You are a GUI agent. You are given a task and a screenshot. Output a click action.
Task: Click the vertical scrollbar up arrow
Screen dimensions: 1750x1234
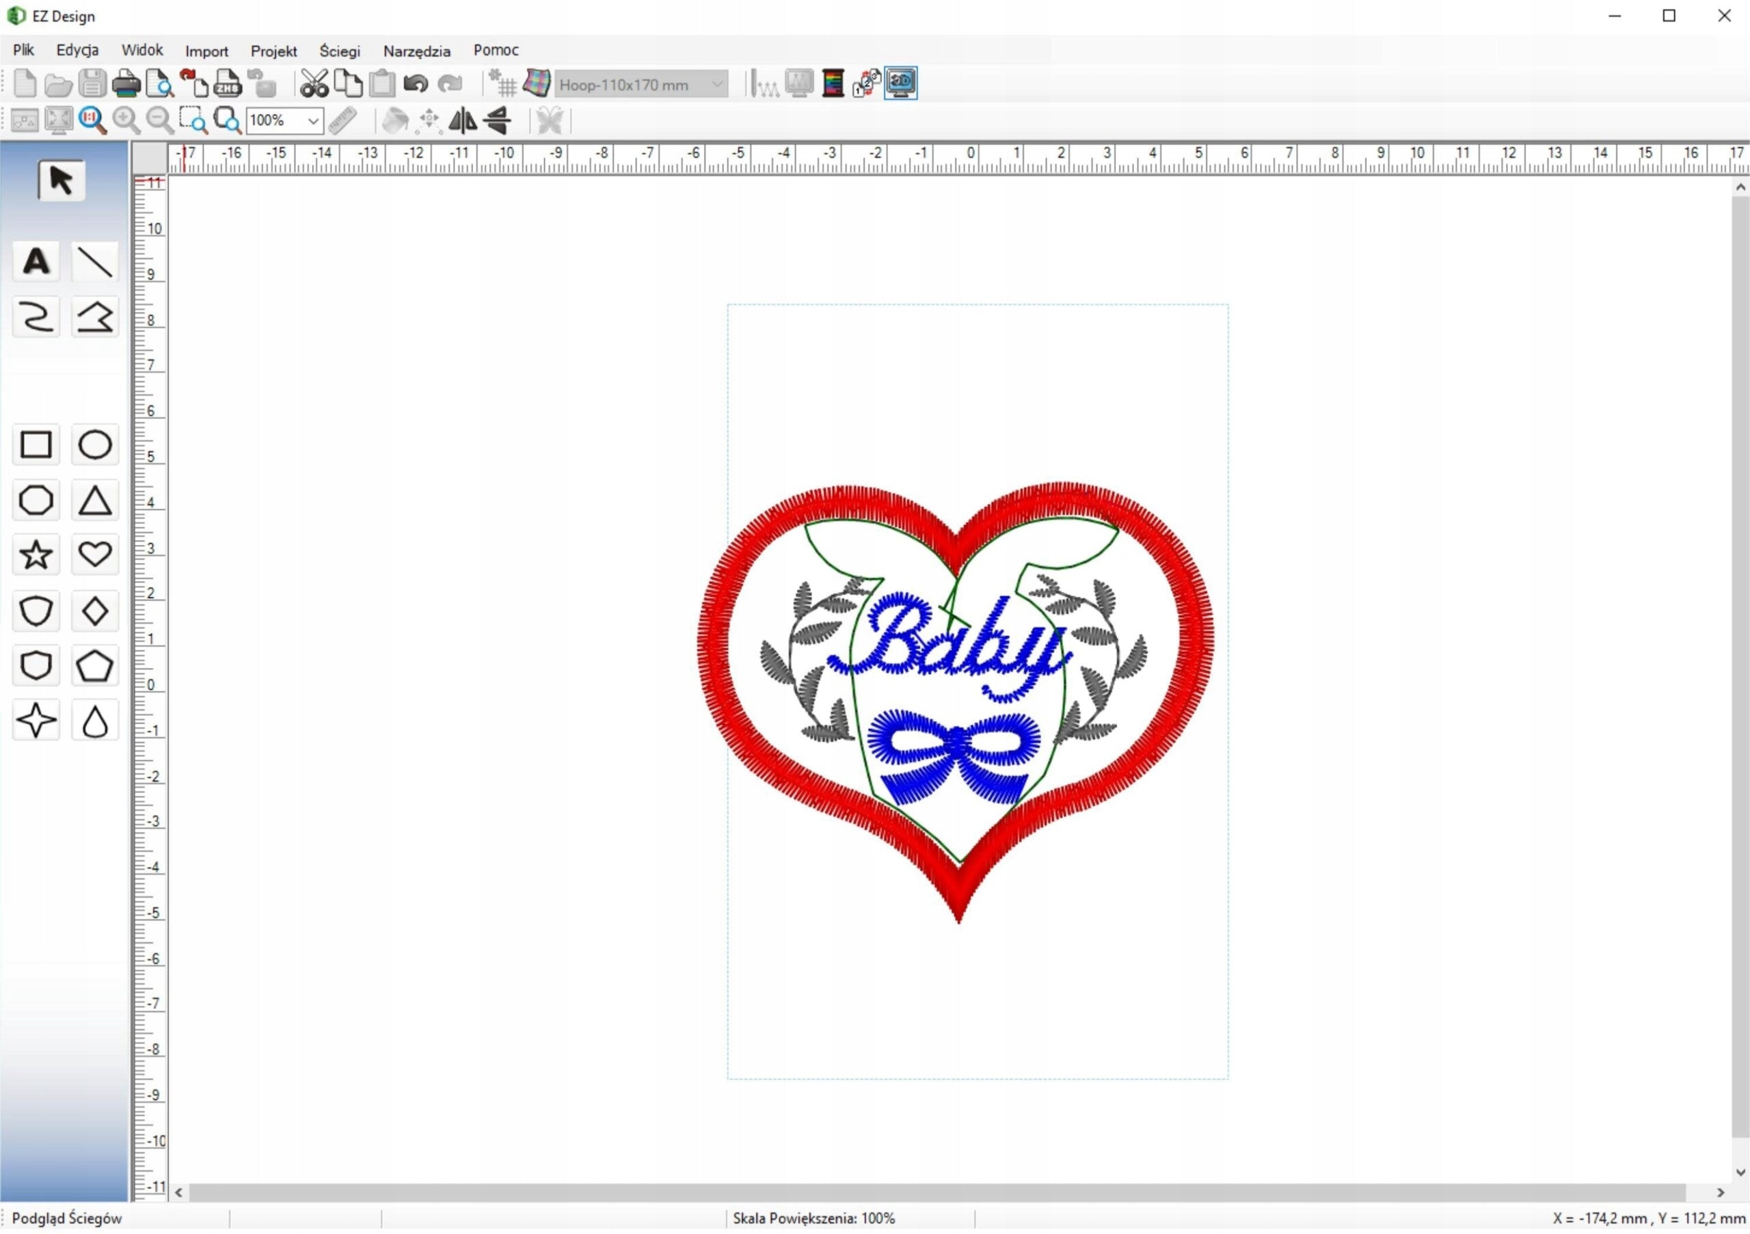click(x=1740, y=187)
